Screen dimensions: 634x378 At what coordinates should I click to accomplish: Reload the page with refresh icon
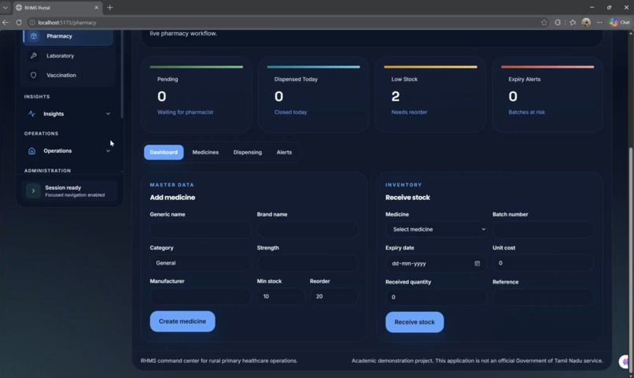(x=19, y=22)
